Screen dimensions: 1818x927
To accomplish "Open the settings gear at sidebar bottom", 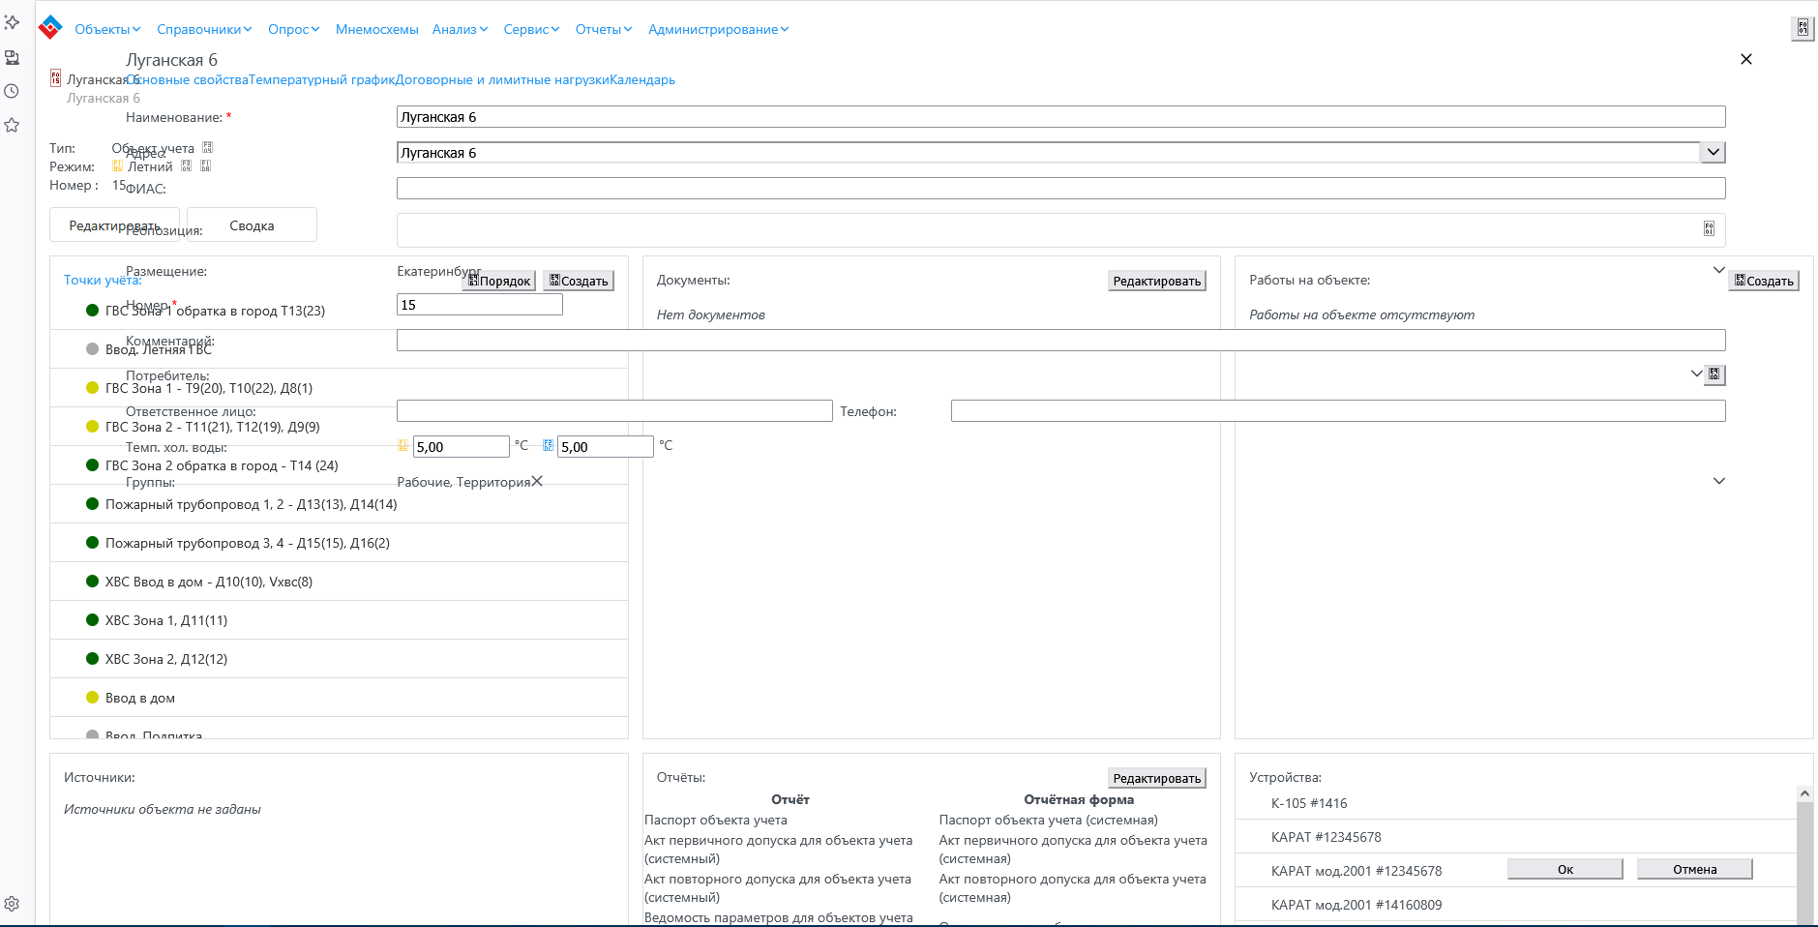I will click(x=12, y=904).
